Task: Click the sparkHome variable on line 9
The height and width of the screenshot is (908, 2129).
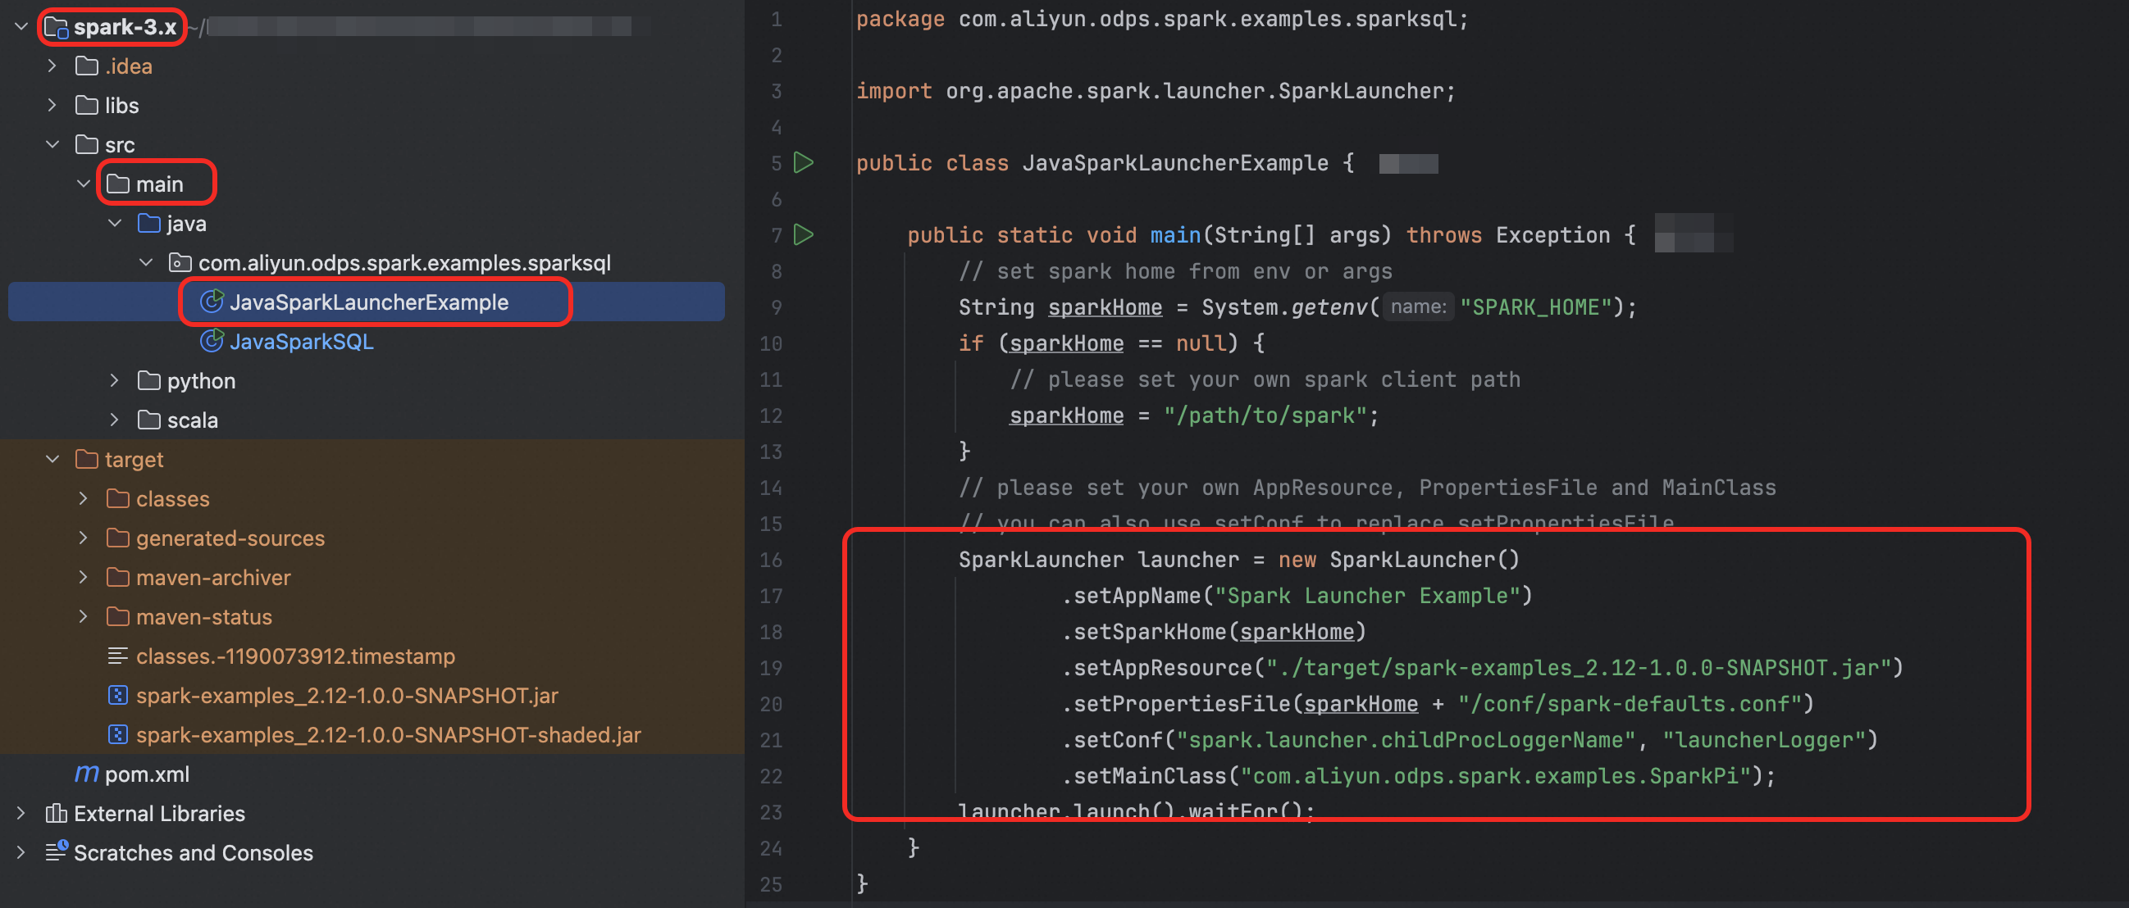Action: (x=1104, y=307)
